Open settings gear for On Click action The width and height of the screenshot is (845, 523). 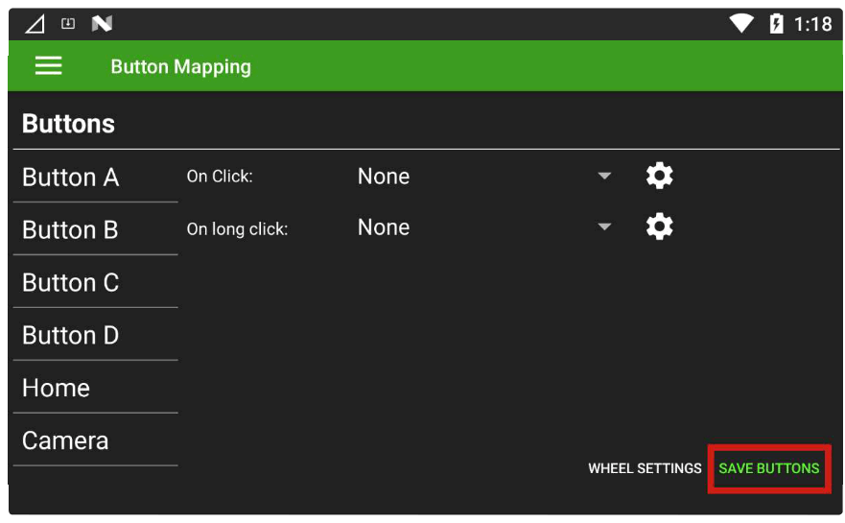[659, 176]
